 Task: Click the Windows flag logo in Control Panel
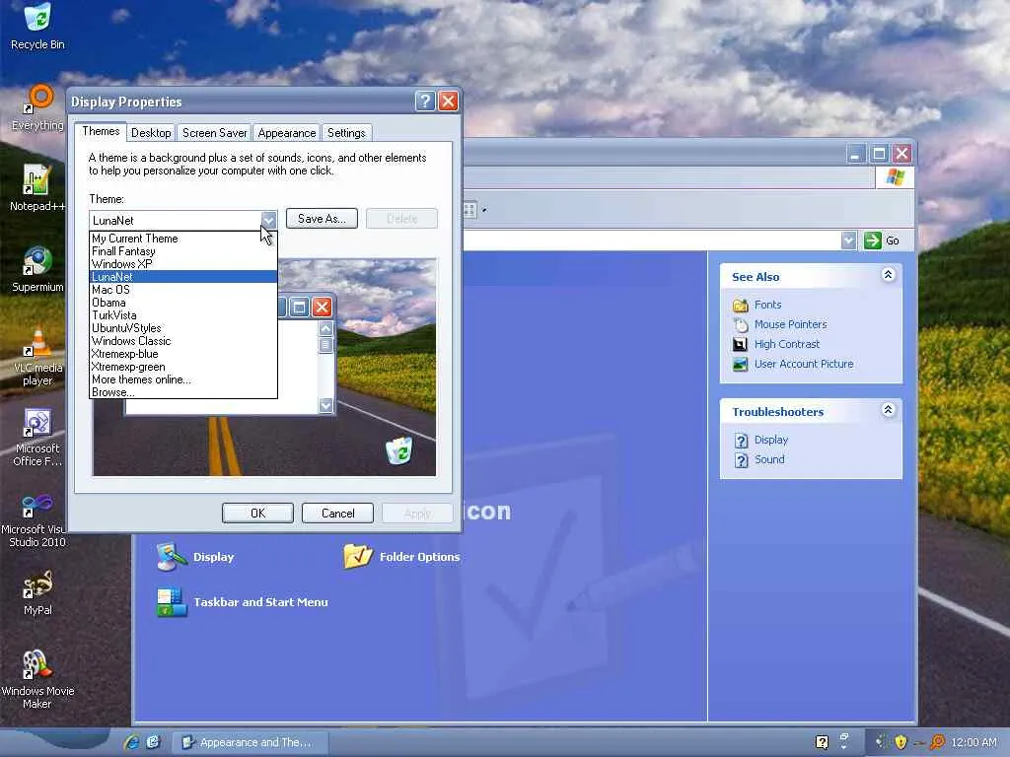[895, 177]
